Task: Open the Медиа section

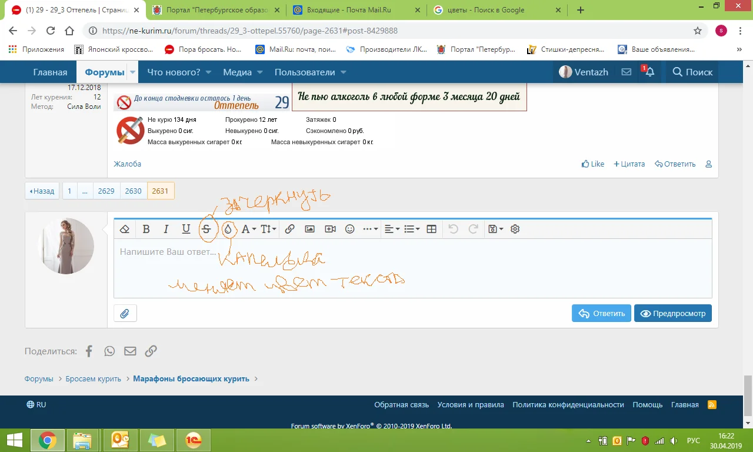Action: 238,71
